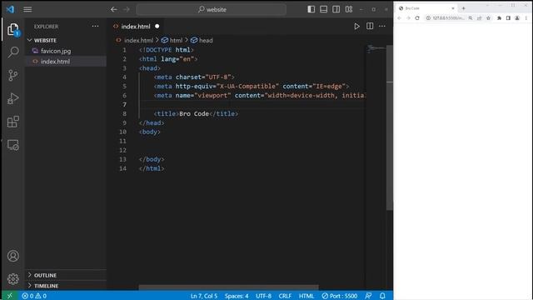This screenshot has width=533, height=300.
Task: Open the Extensions view
Action: (x=13, y=122)
